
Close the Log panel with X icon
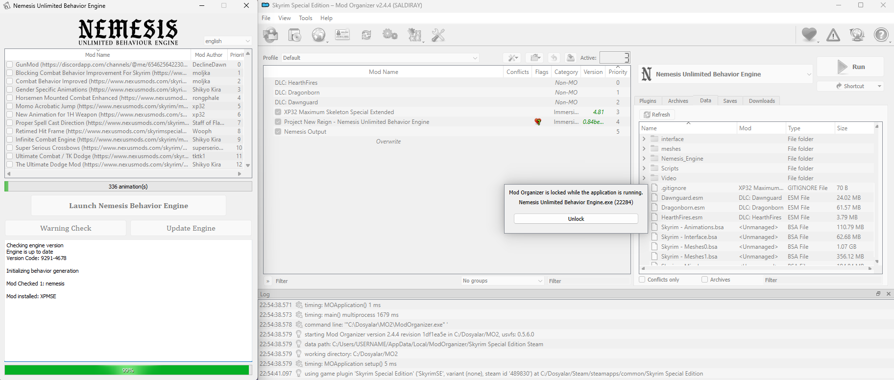click(x=889, y=294)
